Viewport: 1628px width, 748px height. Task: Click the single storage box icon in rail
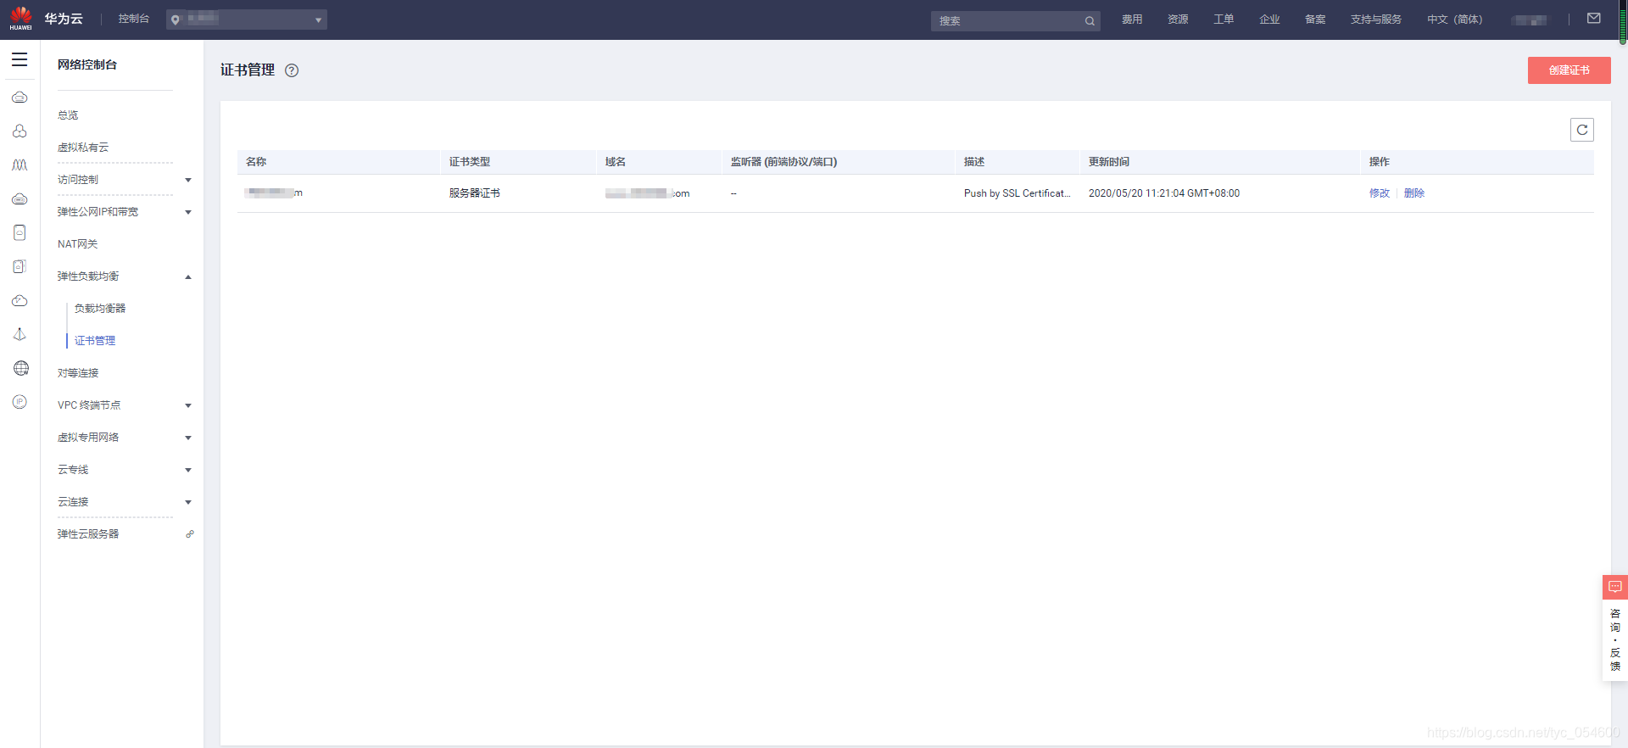(x=20, y=232)
